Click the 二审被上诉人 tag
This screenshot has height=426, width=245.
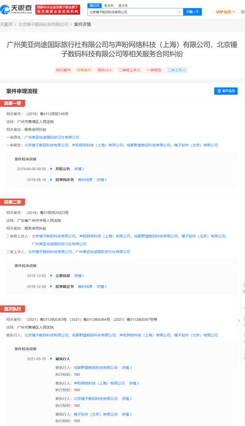point(129,70)
